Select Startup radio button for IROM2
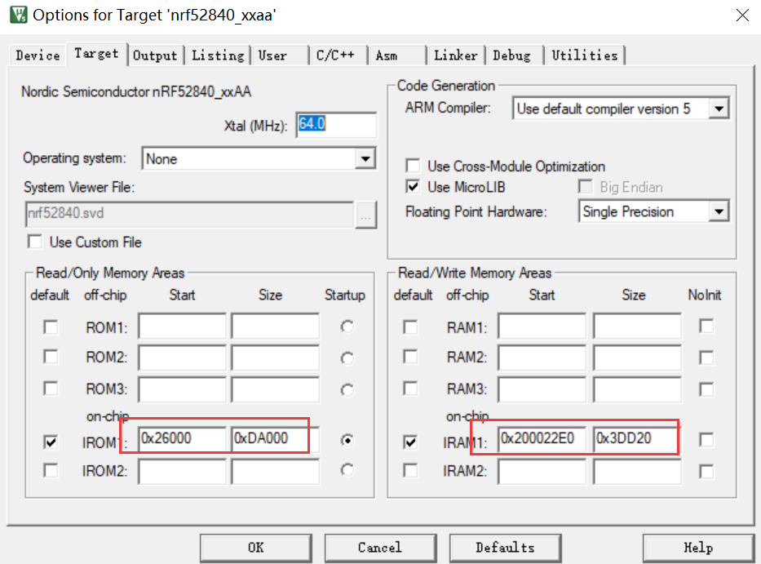 pos(347,469)
